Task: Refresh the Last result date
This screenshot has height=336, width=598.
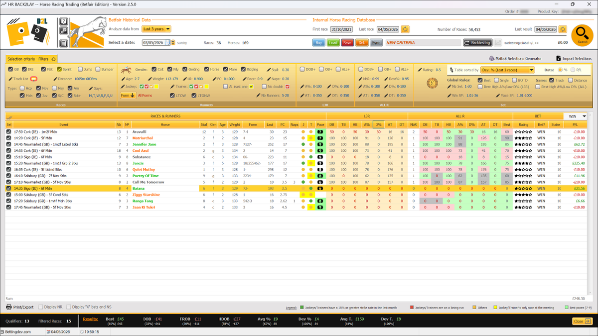Action: (563, 29)
